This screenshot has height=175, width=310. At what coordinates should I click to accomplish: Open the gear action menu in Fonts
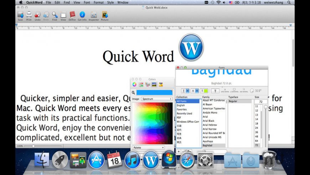(189, 151)
